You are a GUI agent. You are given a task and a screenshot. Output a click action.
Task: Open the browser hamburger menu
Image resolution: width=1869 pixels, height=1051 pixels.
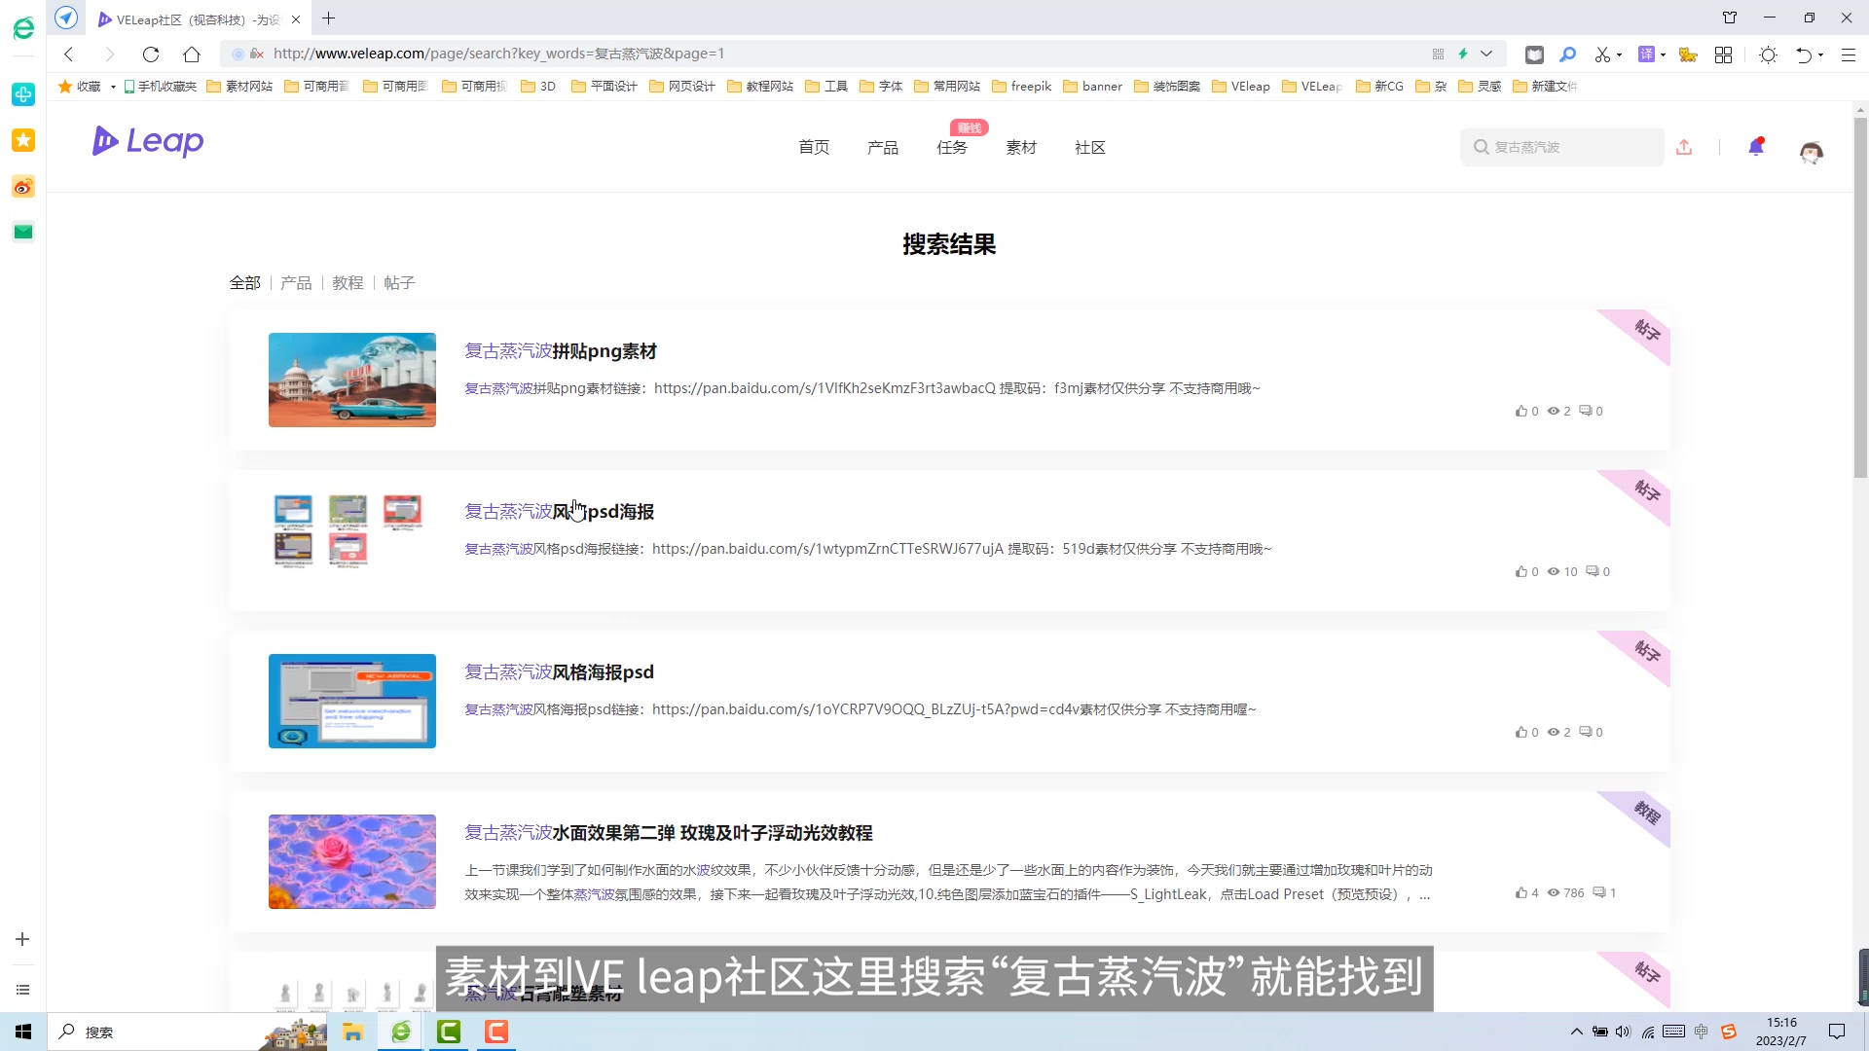pyautogui.click(x=1848, y=54)
